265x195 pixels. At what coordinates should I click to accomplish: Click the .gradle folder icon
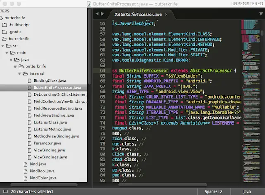tap(5, 32)
